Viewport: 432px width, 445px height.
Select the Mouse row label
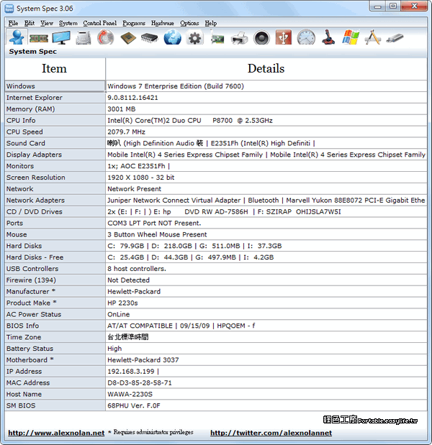coord(55,234)
